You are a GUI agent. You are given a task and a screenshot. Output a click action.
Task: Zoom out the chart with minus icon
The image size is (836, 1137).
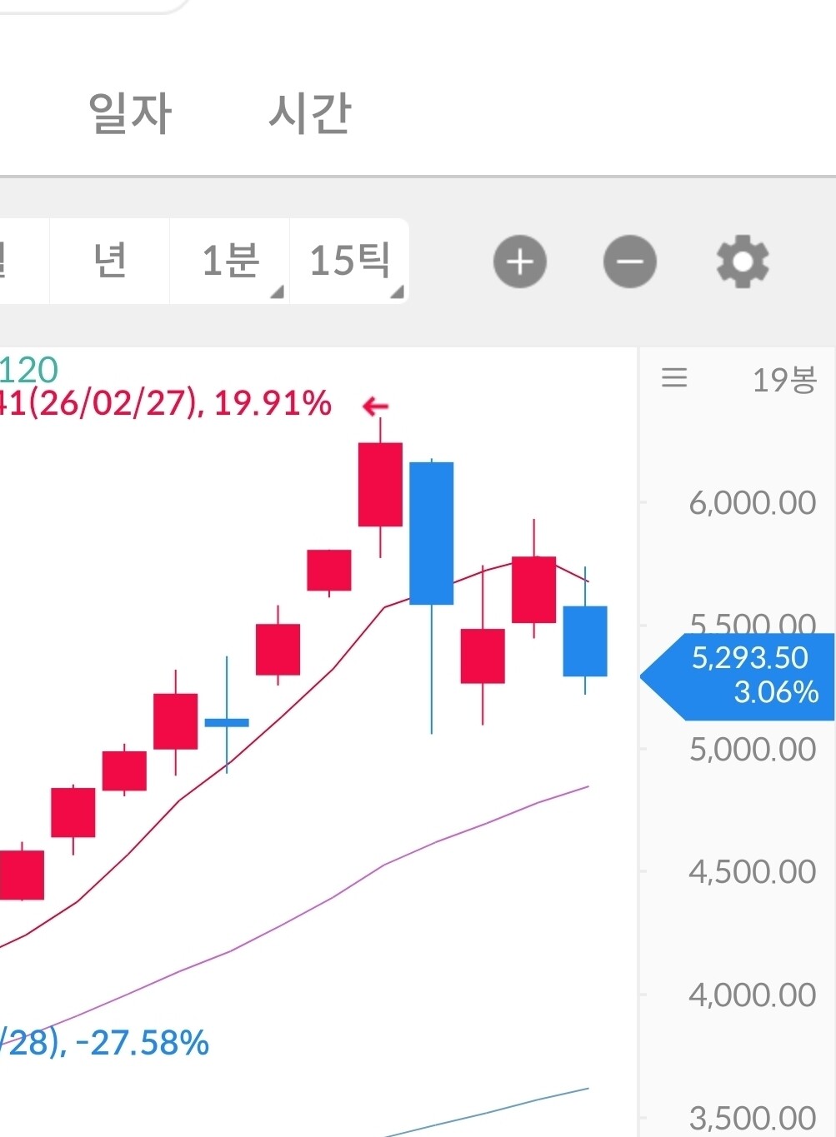[629, 262]
